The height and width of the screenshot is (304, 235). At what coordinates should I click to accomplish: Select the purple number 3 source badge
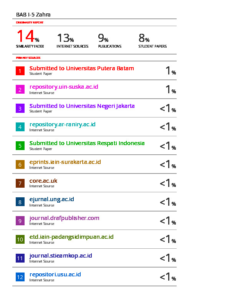click(x=20, y=108)
